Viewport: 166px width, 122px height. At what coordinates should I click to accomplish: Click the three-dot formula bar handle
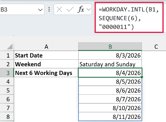pos(49,9)
